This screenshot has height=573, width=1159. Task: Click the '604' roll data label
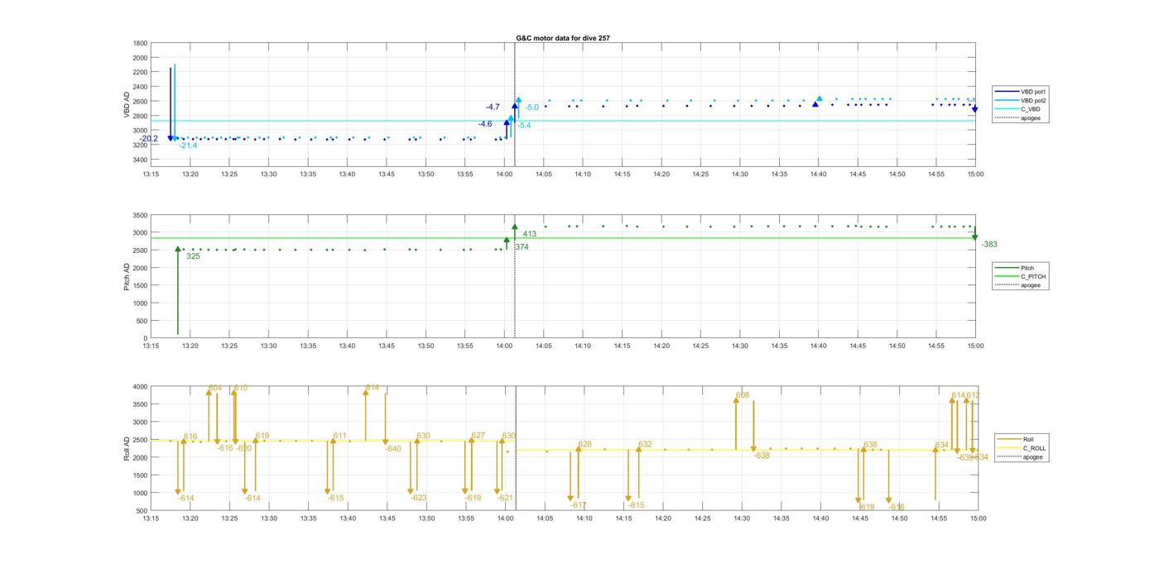(x=215, y=388)
